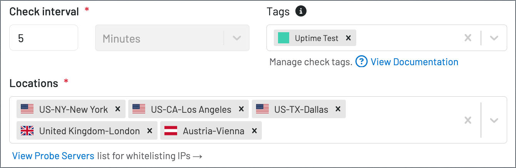This screenshot has height=168, width=516.
Task: Expand the Locations dropdown chevron
Action: (x=494, y=120)
